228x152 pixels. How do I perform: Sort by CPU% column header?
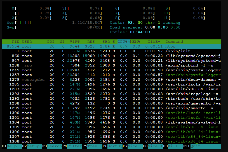[123, 42]
